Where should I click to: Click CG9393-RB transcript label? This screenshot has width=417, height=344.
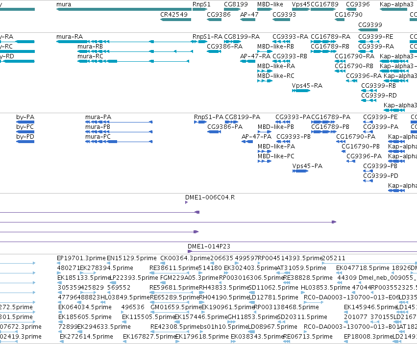290,56
